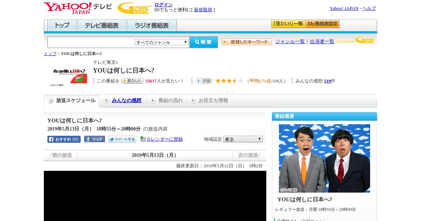Open the 地域設定 東京 region dropdown
This screenshot has width=421, height=221.
tap(243, 139)
